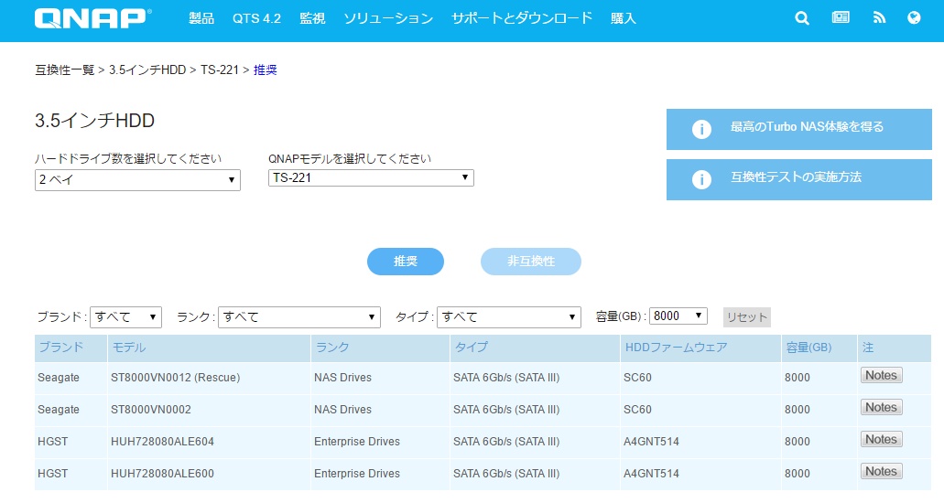The image size is (944, 503).
Task: Open Notes for ST8000VN0012 (Rescue)
Action: [x=882, y=376]
